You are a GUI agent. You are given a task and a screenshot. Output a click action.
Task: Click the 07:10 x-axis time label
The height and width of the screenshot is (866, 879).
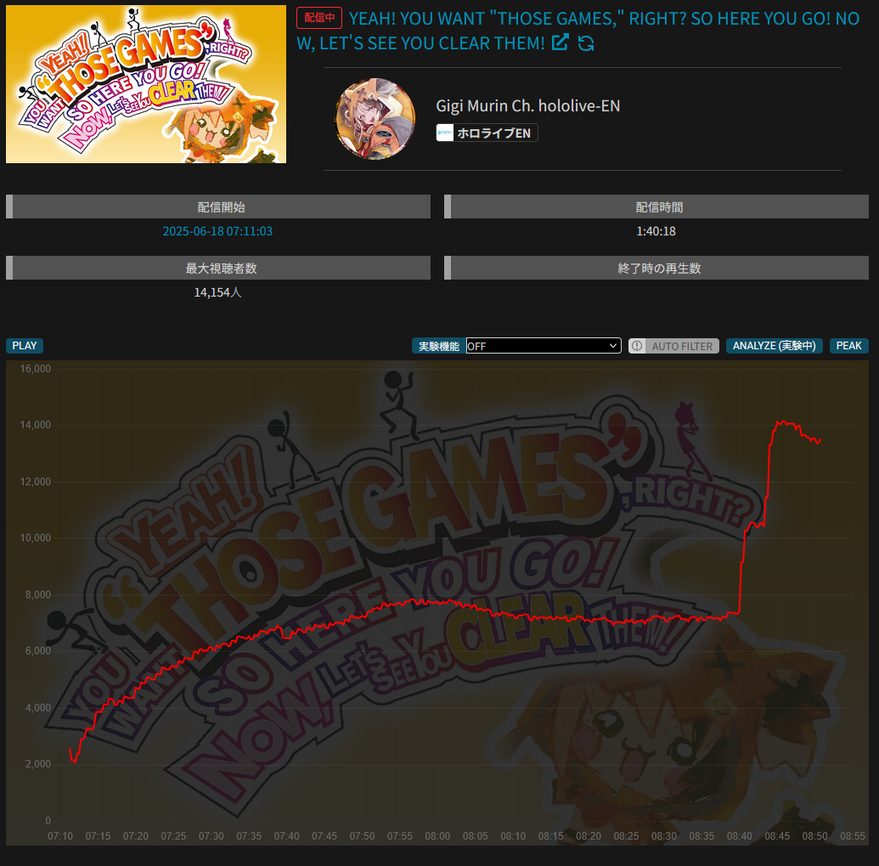pos(60,835)
